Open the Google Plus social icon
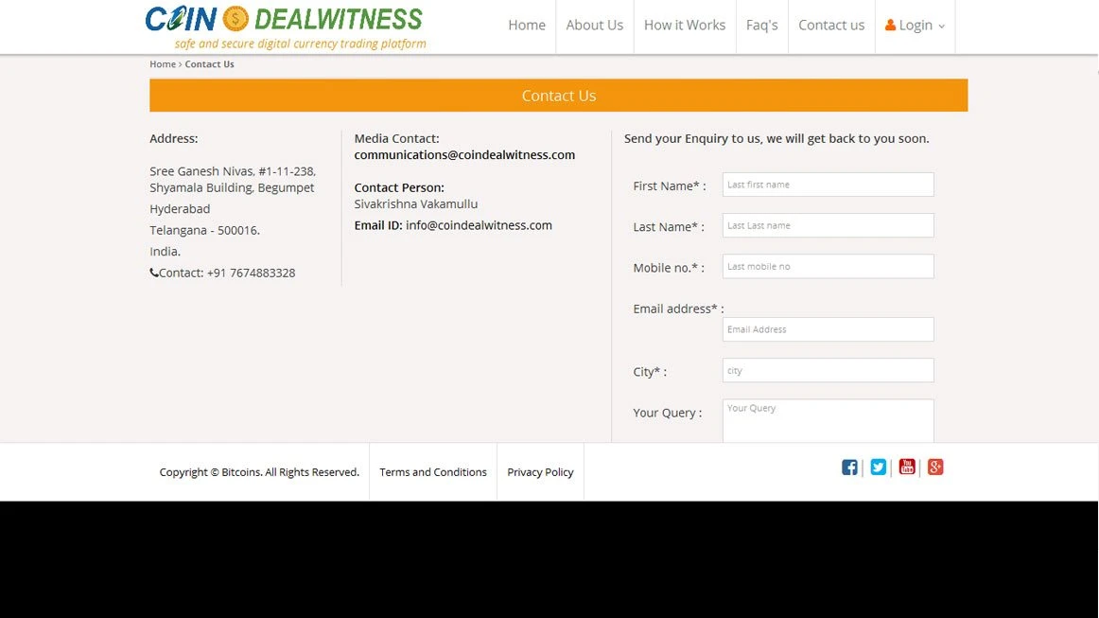 click(x=935, y=467)
